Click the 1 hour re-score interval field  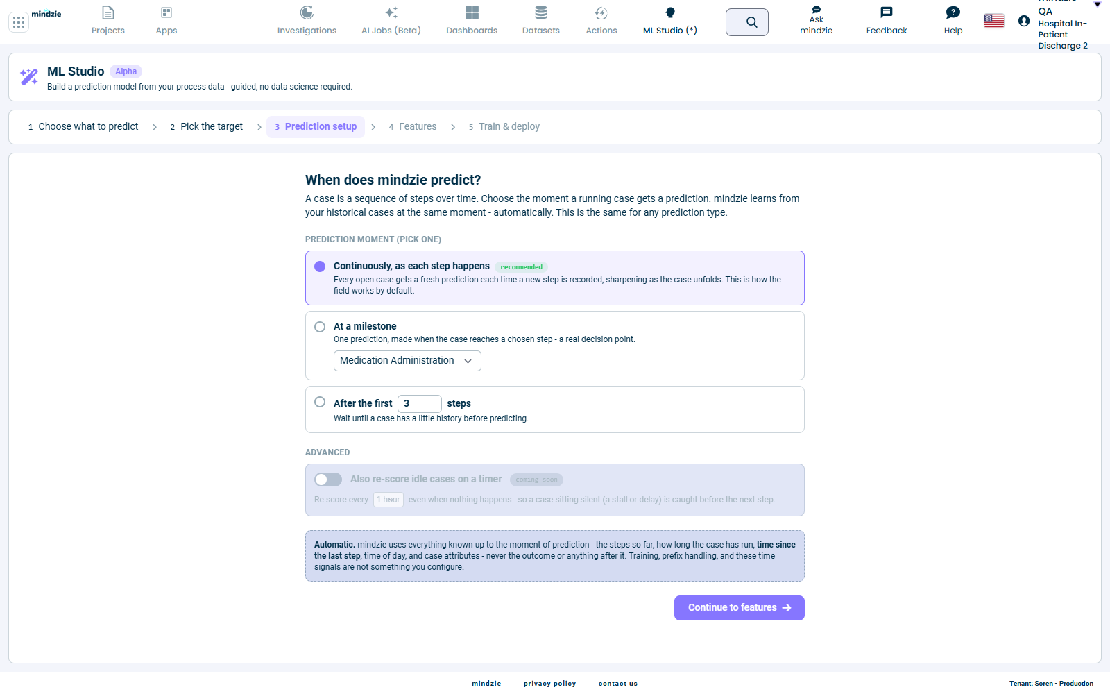pos(388,500)
